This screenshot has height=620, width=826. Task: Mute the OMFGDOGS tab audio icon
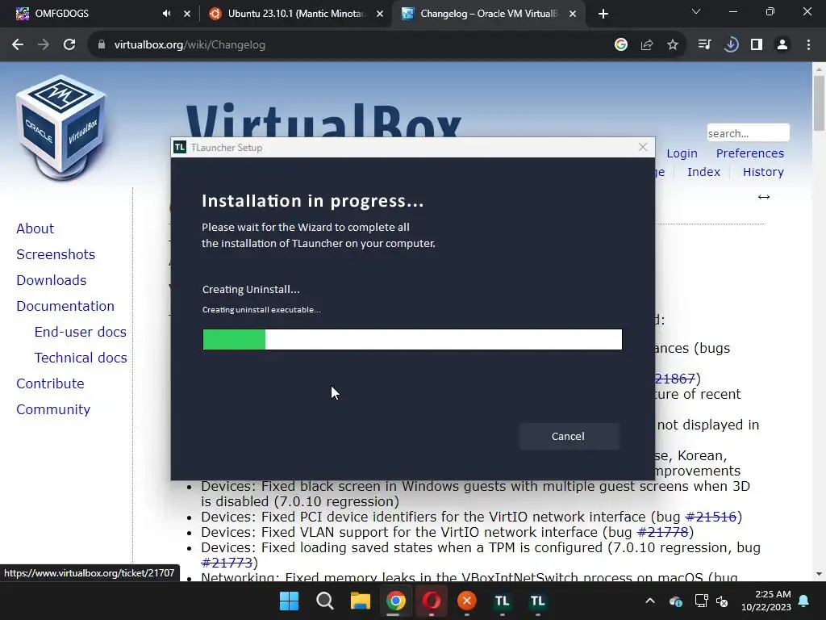[166, 14]
